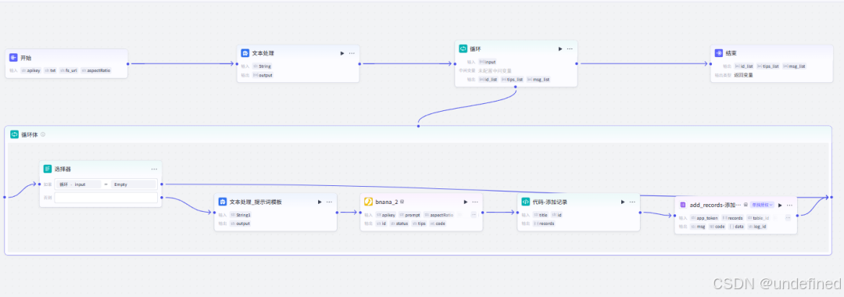Click the aspectRatio tag in 开始 node

point(96,70)
